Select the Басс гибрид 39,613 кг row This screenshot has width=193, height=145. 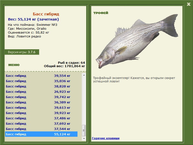tap(41, 108)
